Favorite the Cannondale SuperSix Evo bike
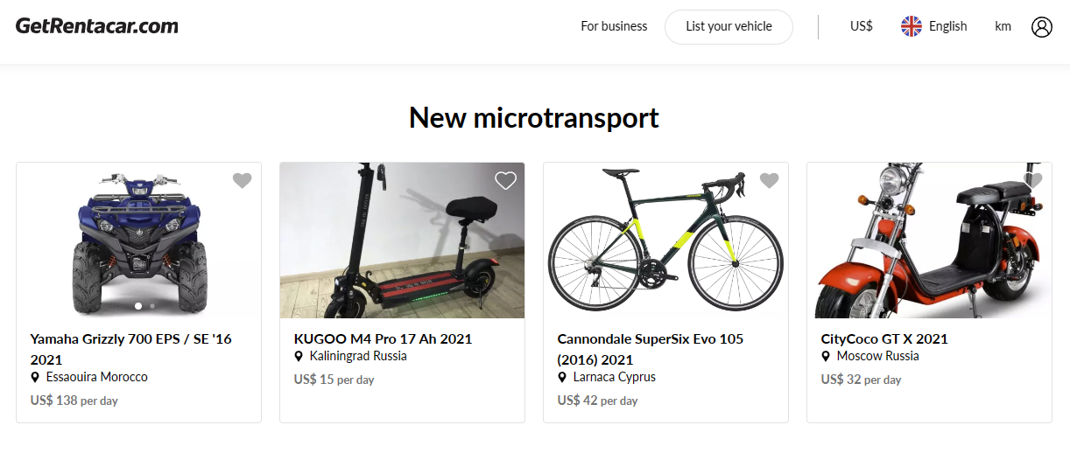This screenshot has width=1070, height=453. point(770,180)
